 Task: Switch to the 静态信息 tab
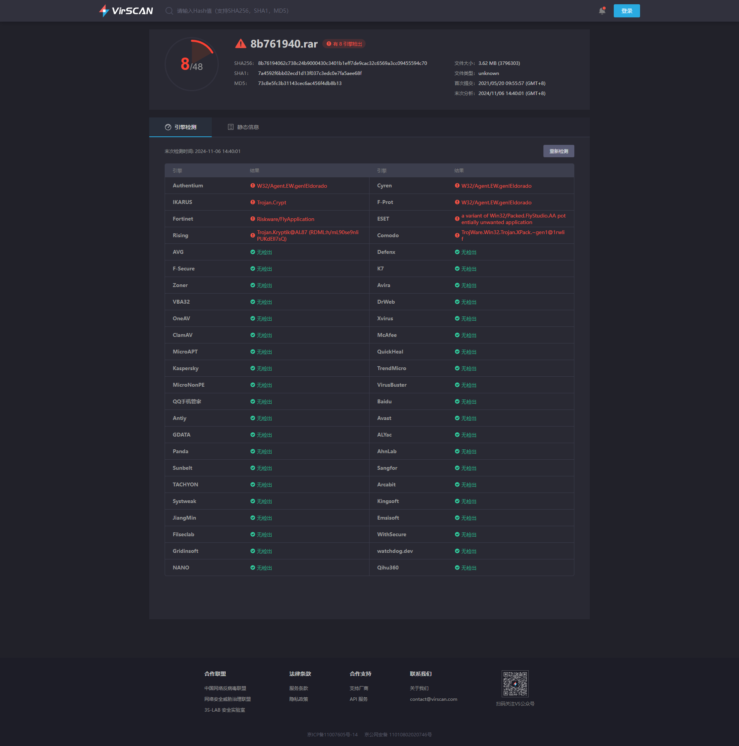243,127
